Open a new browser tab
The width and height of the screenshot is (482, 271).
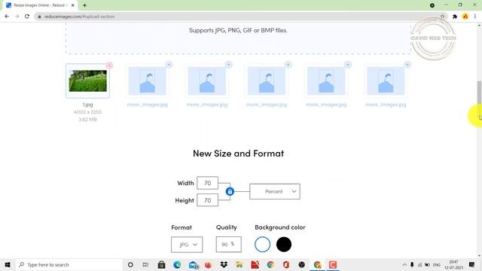tap(84, 5)
